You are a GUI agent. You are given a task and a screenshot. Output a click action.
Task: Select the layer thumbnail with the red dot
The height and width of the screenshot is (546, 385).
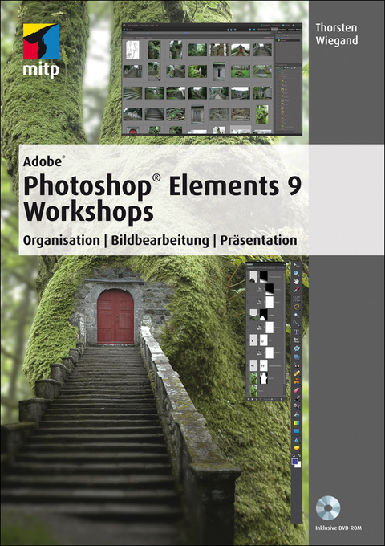click(x=253, y=340)
